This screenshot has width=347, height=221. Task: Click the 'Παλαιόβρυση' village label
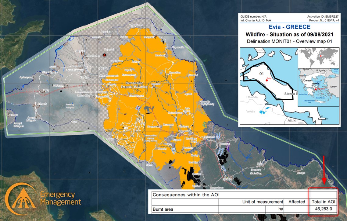click(x=176, y=112)
